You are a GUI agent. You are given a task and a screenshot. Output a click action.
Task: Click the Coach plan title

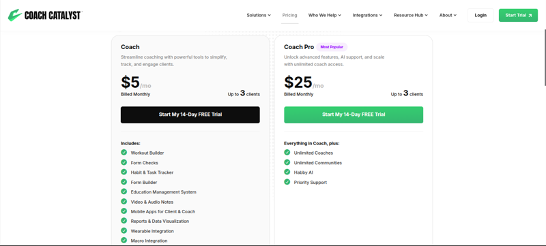coord(130,47)
